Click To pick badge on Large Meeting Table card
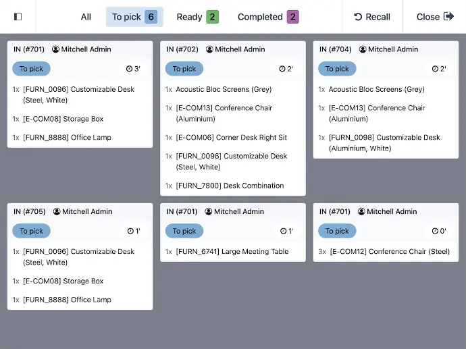This screenshot has width=466, height=349. click(184, 231)
